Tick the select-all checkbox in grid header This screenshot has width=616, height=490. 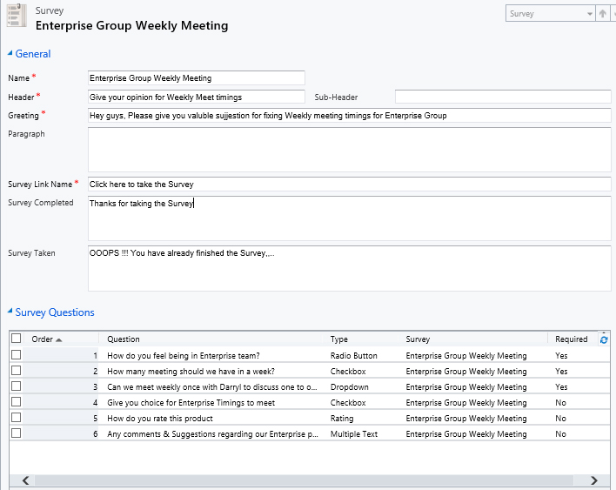tap(16, 339)
